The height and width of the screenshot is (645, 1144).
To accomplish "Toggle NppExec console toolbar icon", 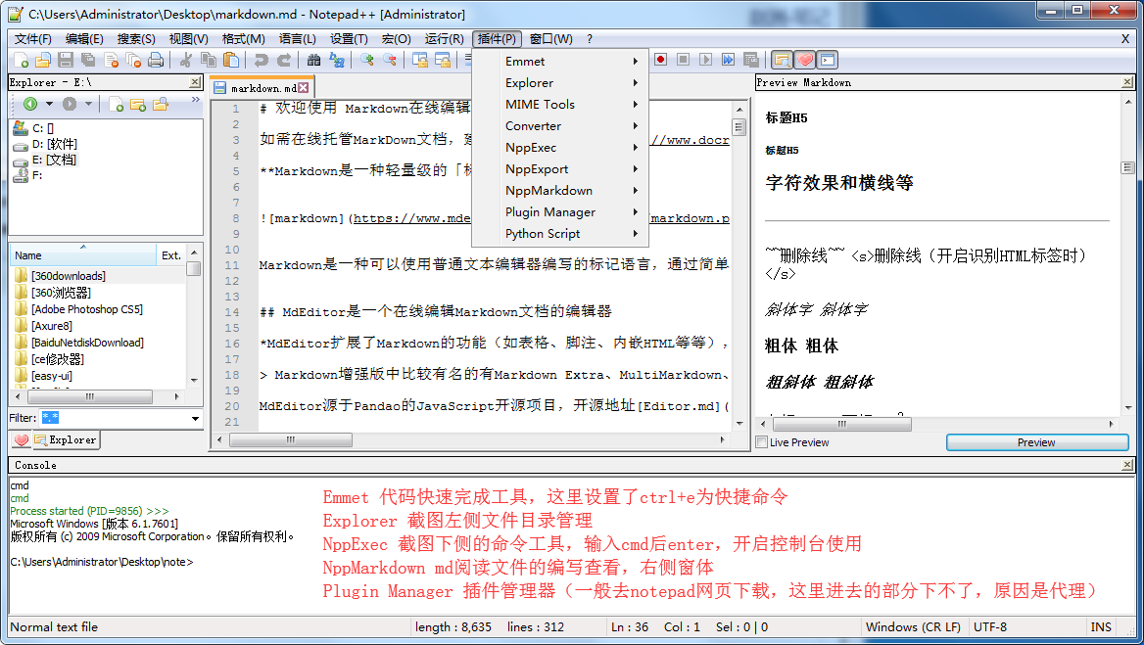I will (827, 60).
